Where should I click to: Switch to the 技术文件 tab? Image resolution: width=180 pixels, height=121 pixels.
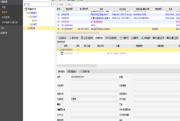74,38
